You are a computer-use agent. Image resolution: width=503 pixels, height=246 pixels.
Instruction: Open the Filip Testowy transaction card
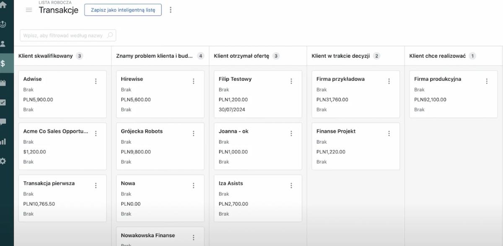pyautogui.click(x=258, y=94)
